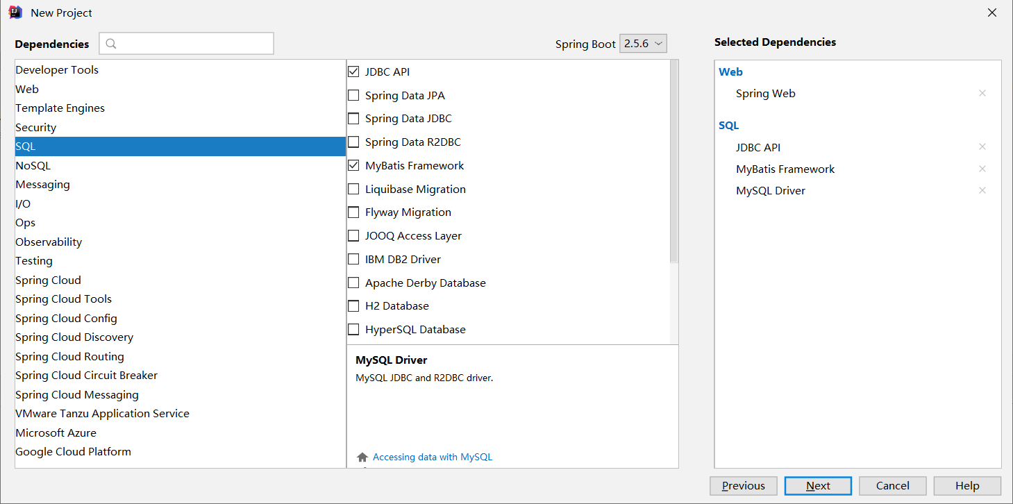Viewport: 1013px width, 504px height.
Task: Select Spring Cloud Circuit Breaker category
Action: pyautogui.click(x=181, y=376)
